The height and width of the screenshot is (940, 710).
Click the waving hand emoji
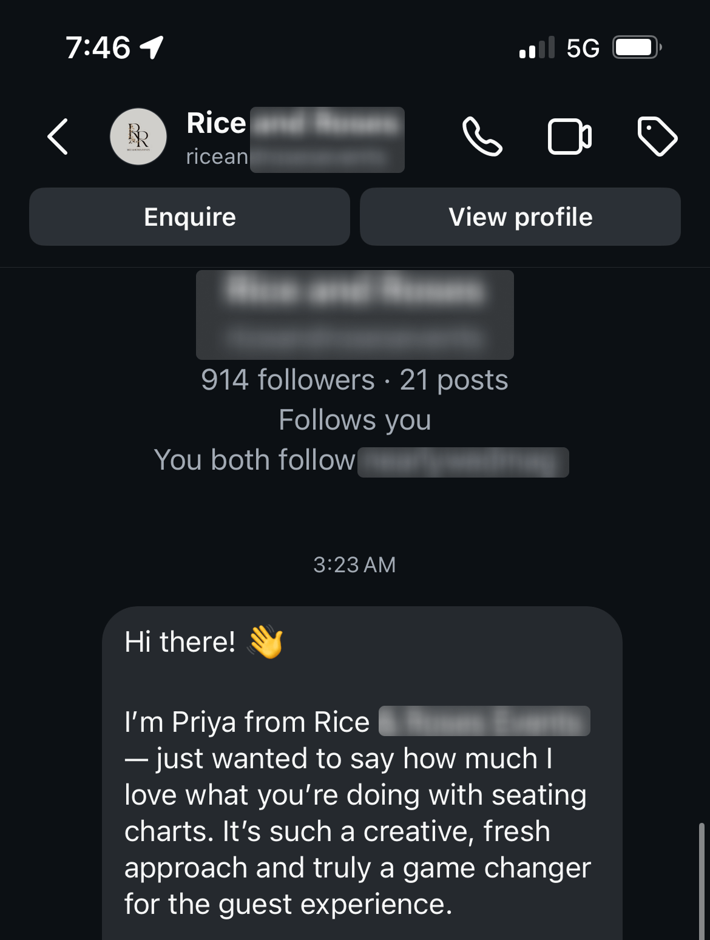tap(266, 641)
